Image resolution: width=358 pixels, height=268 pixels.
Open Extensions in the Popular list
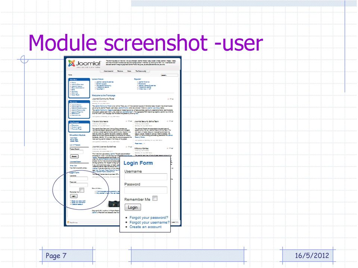141,84
